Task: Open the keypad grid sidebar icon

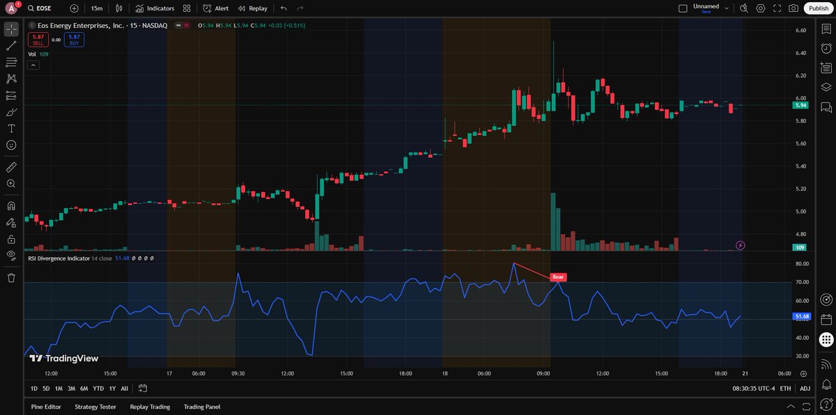Action: tap(826, 340)
